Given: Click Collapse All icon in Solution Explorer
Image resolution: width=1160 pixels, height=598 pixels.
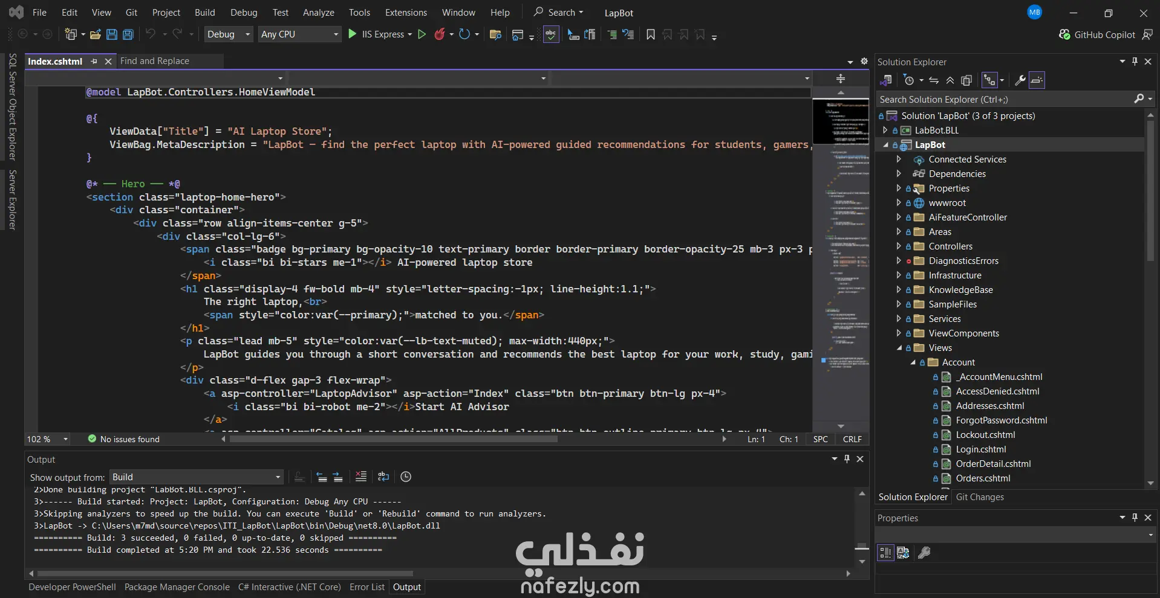Looking at the screenshot, I should 950,80.
